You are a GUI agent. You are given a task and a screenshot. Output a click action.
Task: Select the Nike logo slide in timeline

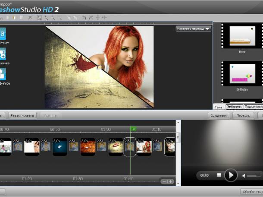point(59,147)
